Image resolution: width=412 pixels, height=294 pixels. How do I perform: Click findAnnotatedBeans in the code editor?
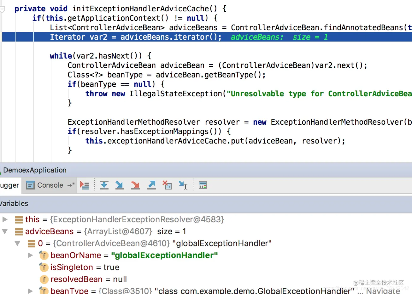(364, 27)
